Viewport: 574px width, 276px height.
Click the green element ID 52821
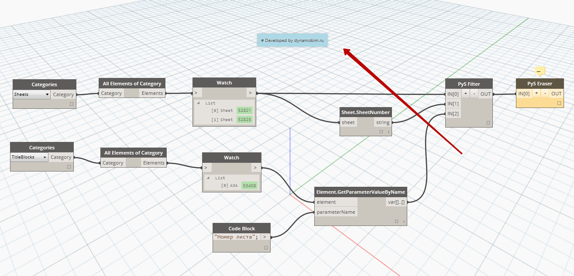pyautogui.click(x=244, y=111)
